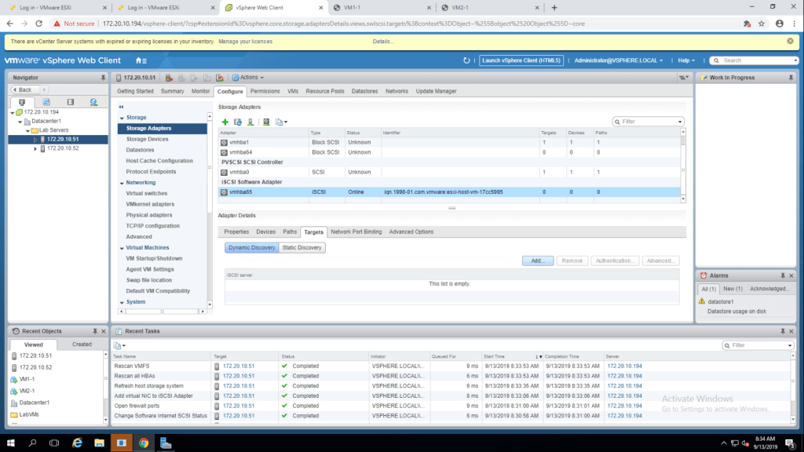Open the Networking tab in Navigator
804x452 pixels.
(x=93, y=102)
